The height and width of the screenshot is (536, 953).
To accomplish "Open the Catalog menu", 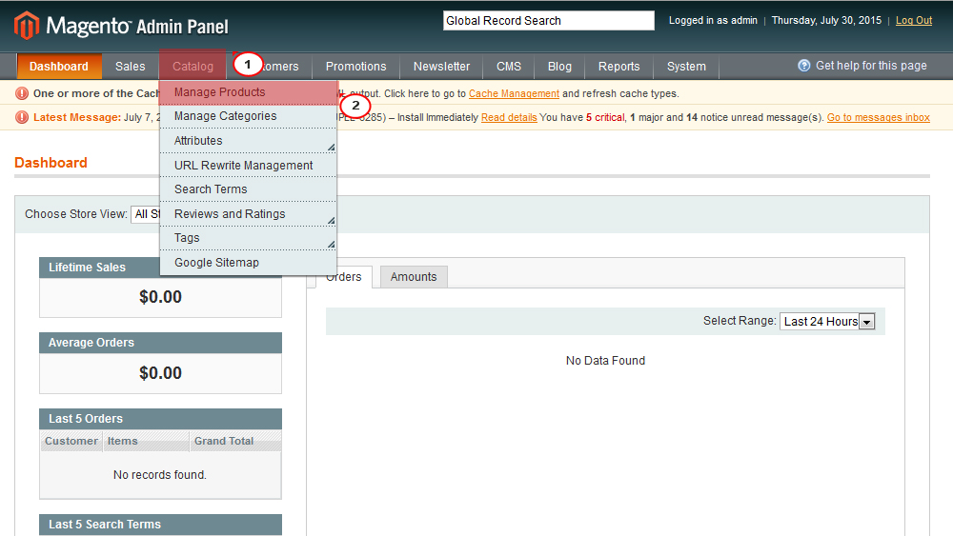I will click(193, 66).
